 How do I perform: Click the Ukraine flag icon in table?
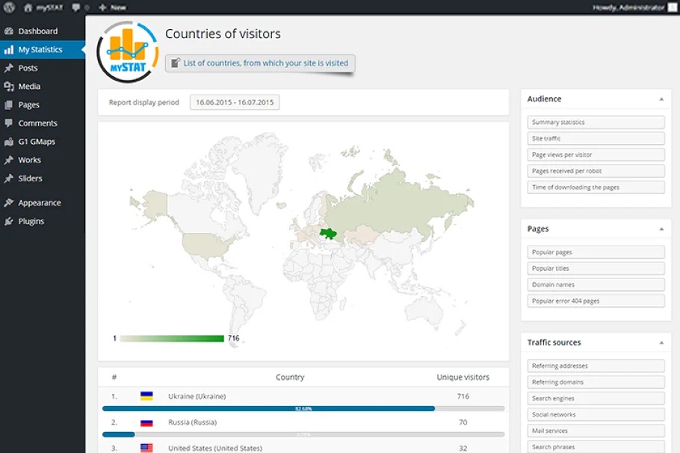[x=146, y=396]
